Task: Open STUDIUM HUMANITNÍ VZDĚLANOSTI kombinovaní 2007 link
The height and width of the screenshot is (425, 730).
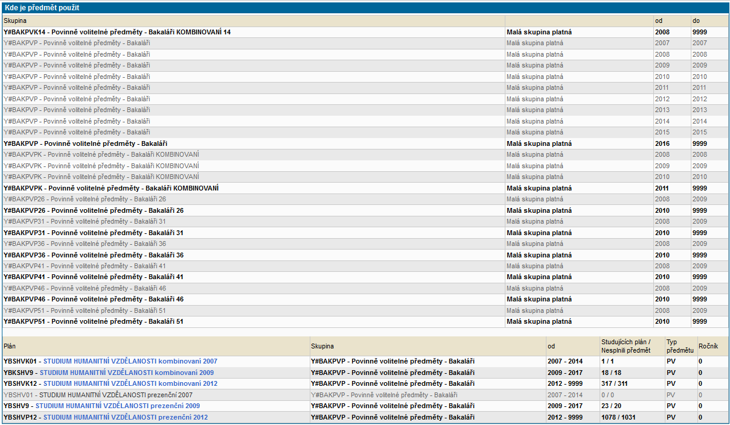Action: tap(130, 361)
